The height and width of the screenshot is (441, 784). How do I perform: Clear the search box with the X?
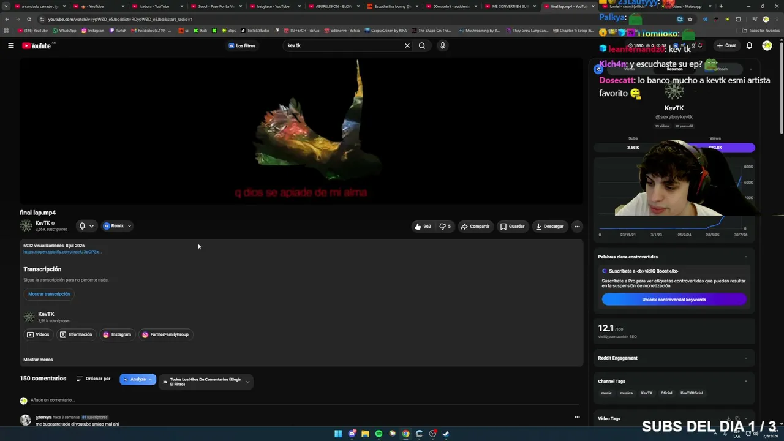pyautogui.click(x=407, y=45)
